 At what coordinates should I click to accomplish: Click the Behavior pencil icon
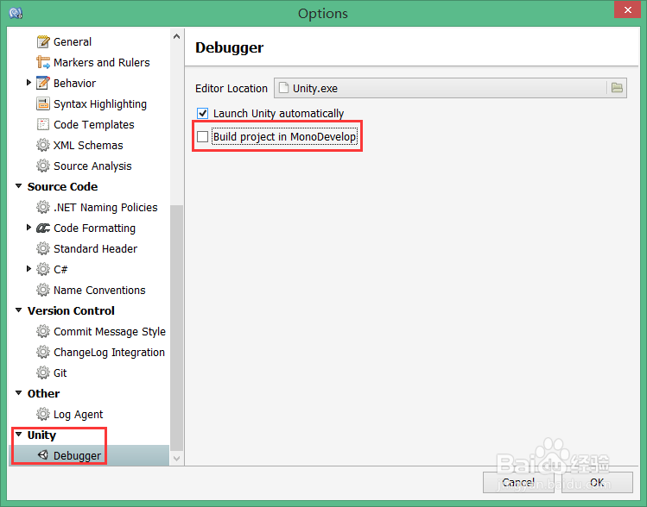point(43,83)
